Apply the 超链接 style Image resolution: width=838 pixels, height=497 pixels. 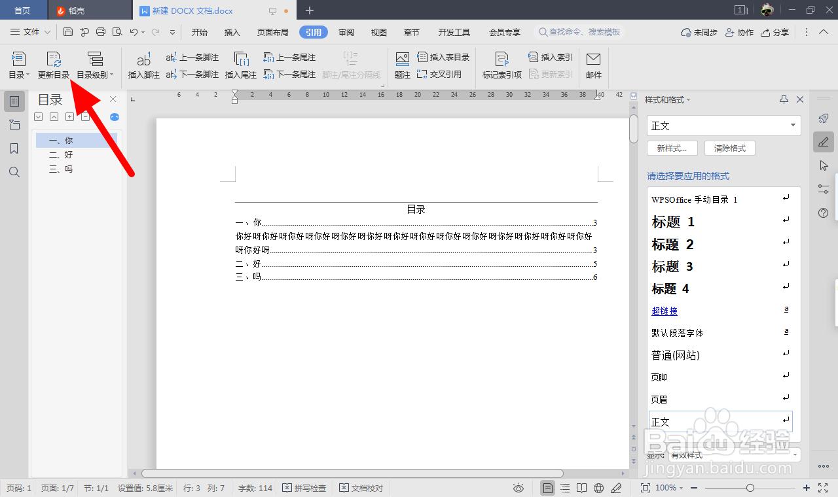[x=665, y=311]
